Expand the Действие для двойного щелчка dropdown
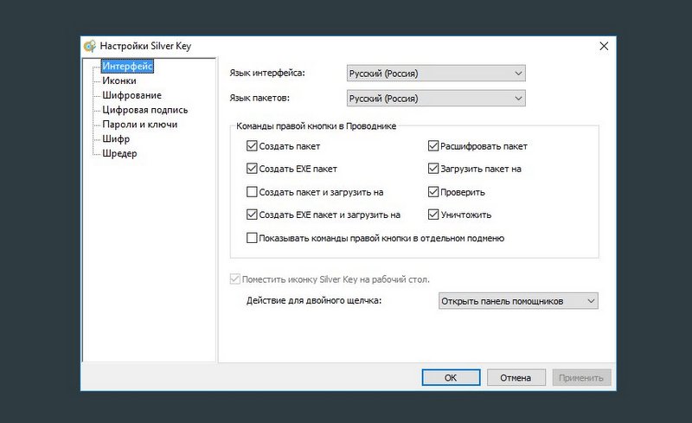Screen dimensions: 692x423 518,301
